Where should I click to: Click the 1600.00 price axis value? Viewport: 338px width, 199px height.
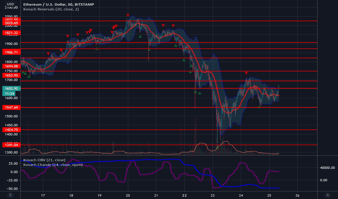11,98
